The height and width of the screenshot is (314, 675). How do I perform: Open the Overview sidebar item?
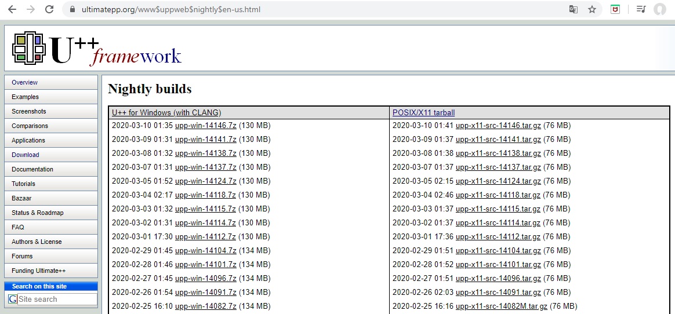pos(24,82)
